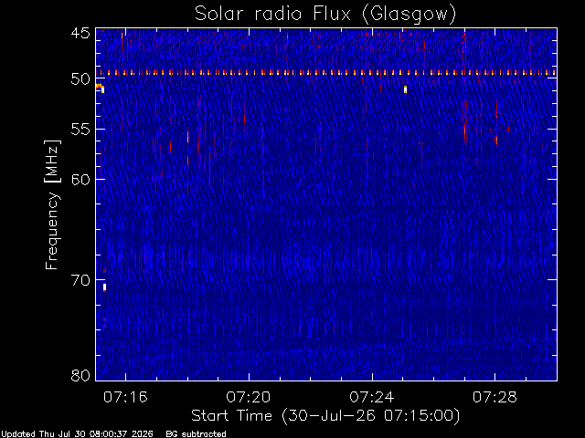This screenshot has width=585, height=438.
Task: Click the 70 MHz frequency axis label
Action: [80, 280]
